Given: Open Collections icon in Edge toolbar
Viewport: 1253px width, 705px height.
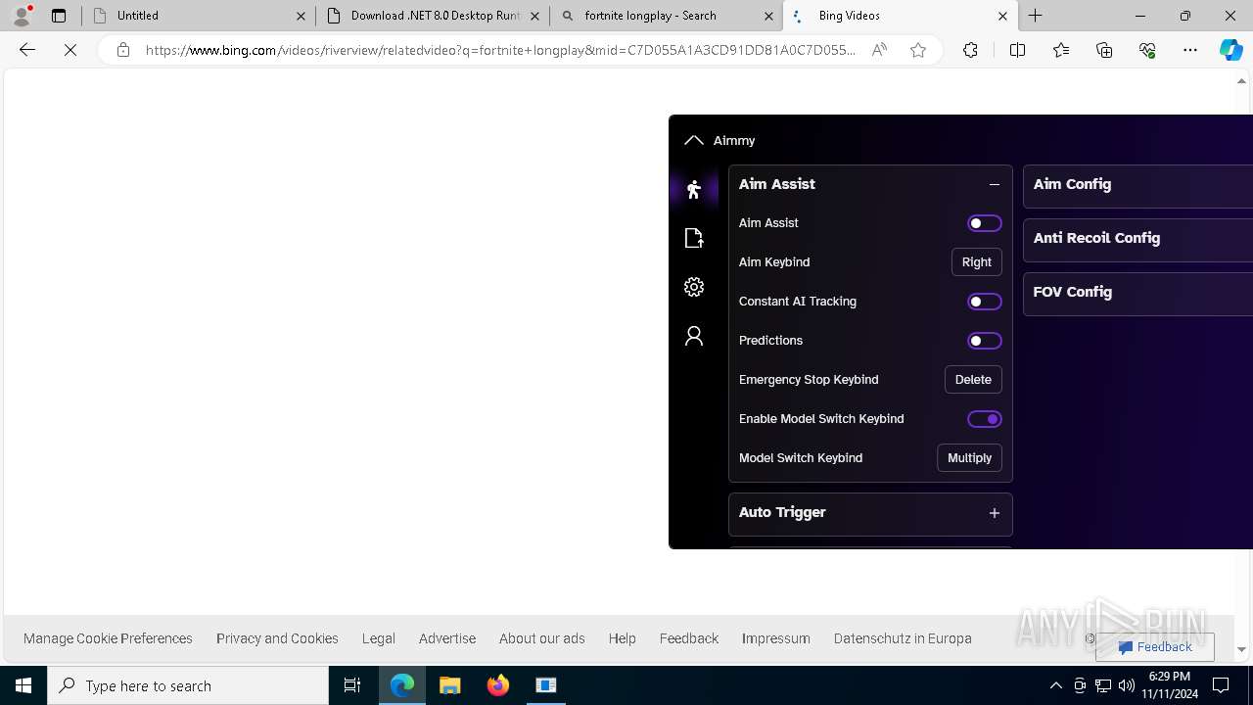Looking at the screenshot, I should coord(1104,50).
